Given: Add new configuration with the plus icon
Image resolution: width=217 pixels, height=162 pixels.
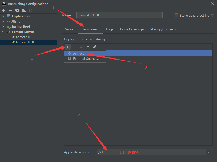Looking at the screenshot, I should click(4, 10).
